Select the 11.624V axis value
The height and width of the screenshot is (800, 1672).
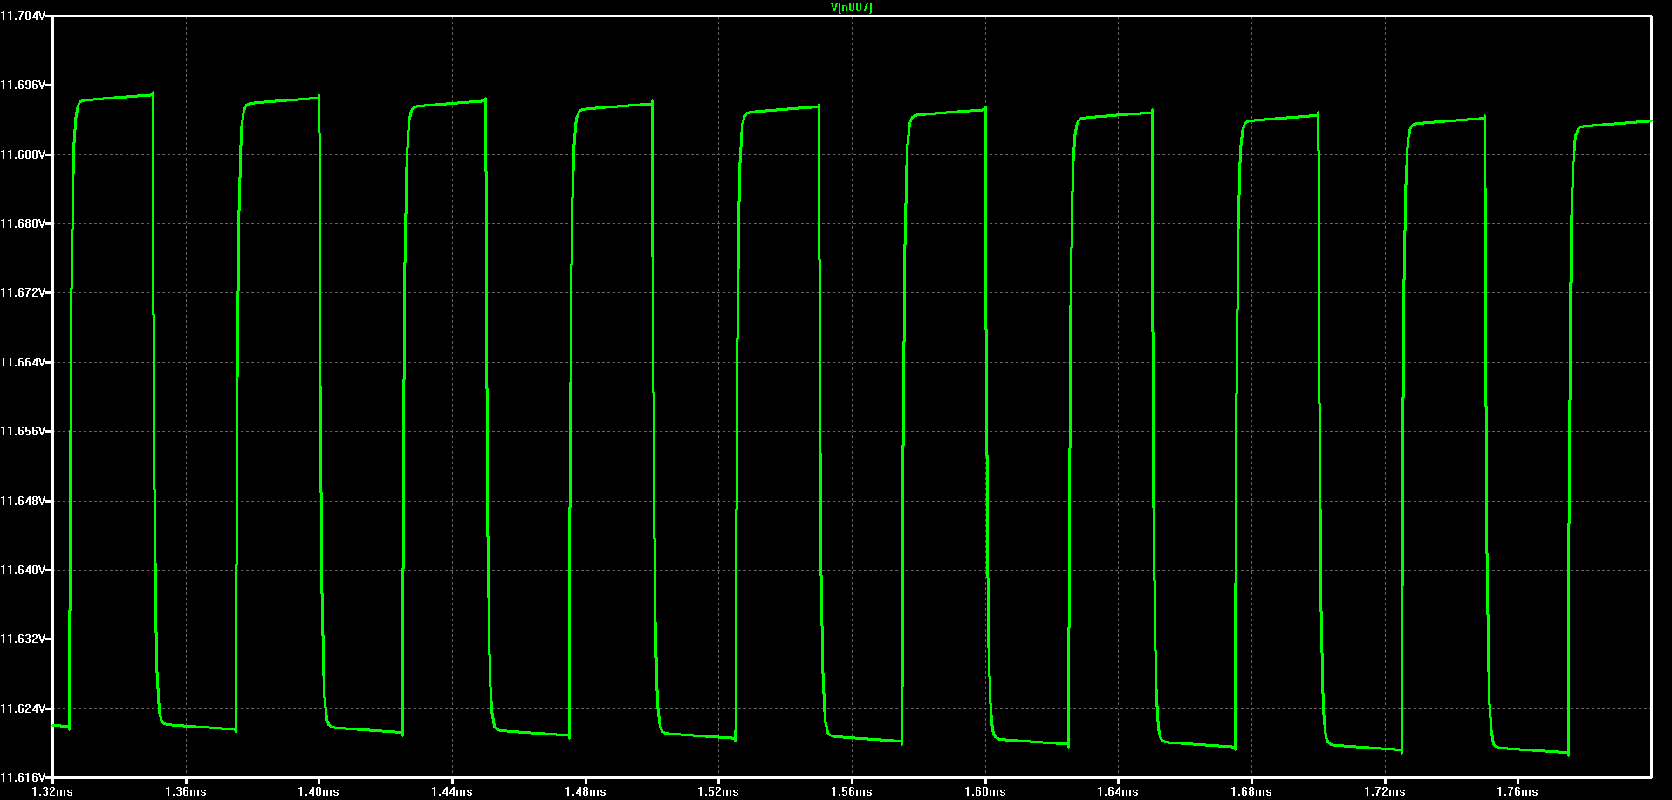(x=22, y=708)
